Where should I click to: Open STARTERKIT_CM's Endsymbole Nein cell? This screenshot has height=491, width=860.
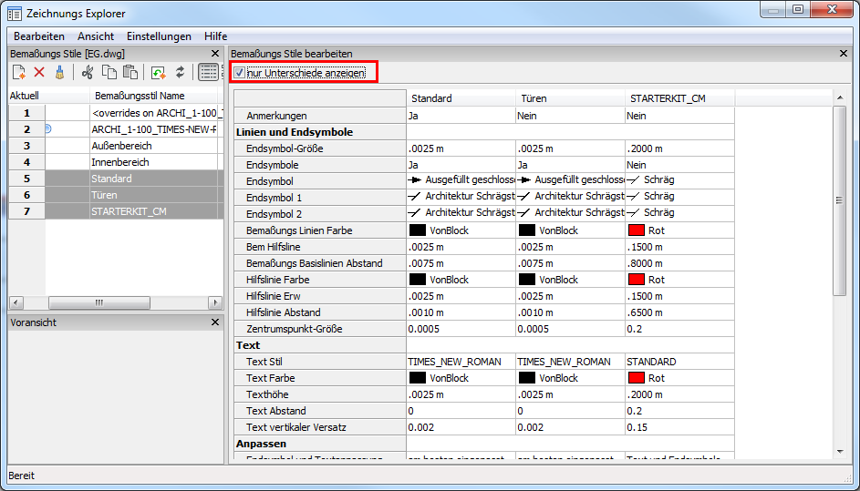[x=679, y=165]
